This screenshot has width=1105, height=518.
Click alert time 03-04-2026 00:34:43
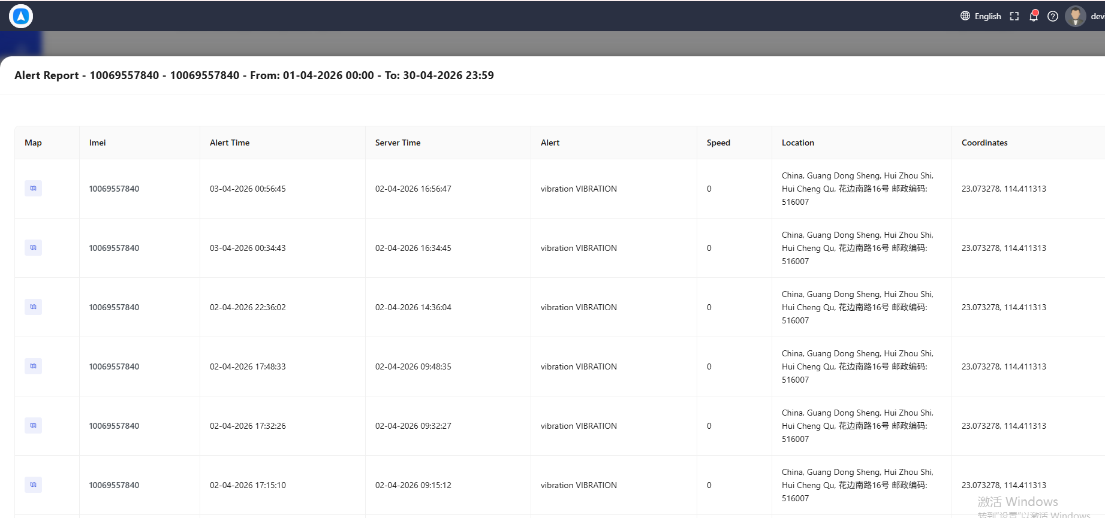point(248,248)
